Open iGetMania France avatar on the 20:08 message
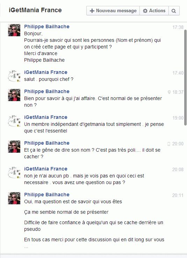This screenshot has width=187, height=258. tap(14, 172)
